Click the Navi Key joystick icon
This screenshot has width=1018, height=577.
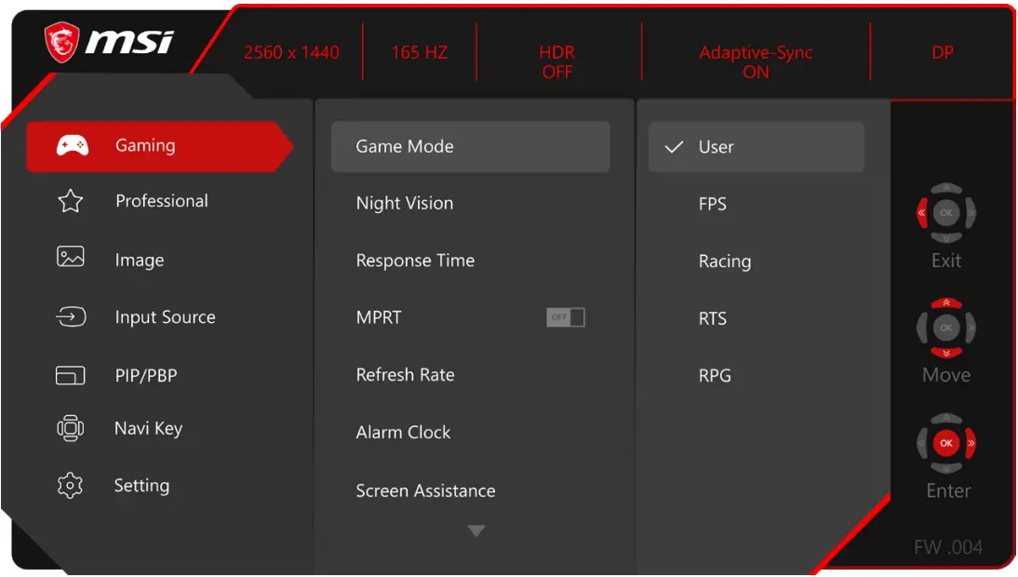pos(71,428)
